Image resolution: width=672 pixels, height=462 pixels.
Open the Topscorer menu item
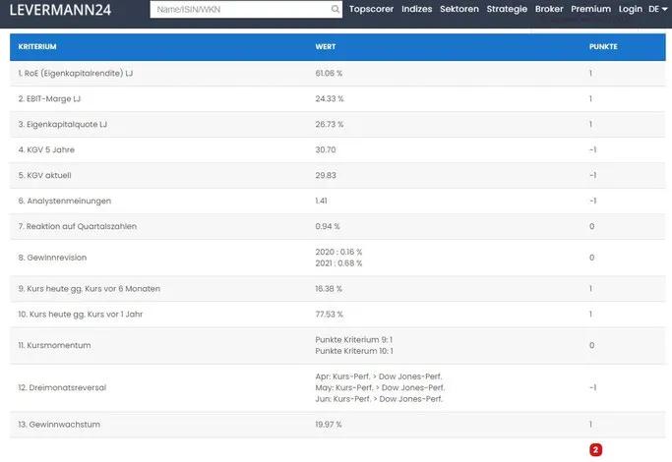(371, 9)
